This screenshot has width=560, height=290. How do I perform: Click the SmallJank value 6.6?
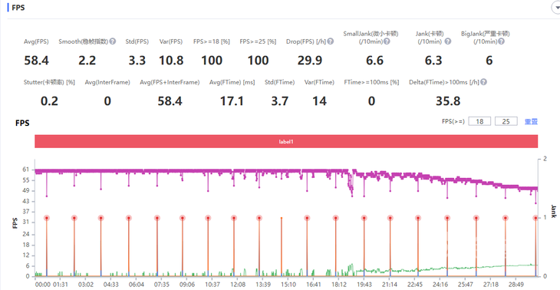[374, 61]
